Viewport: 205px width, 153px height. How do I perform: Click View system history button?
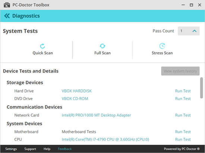point(180,71)
